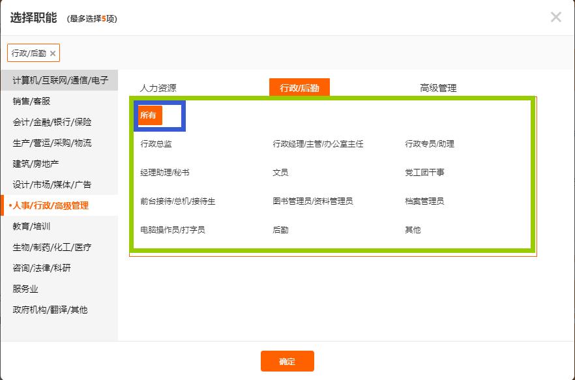This screenshot has height=380, width=575.
Task: Select 行政总监 job function
Action: [155, 143]
